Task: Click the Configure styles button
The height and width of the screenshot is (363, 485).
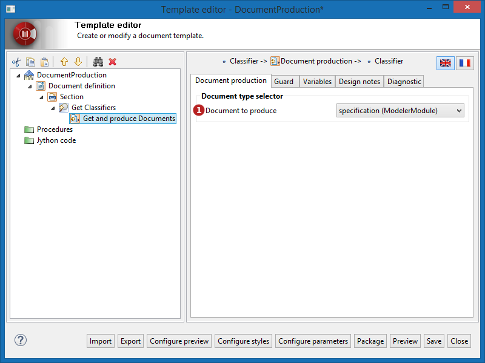Action: click(x=243, y=341)
